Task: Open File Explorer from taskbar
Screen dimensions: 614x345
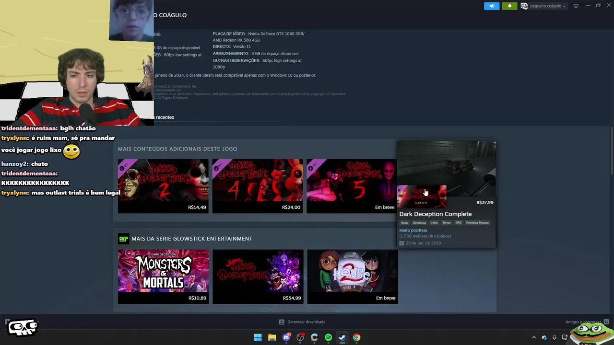Action: (x=272, y=337)
